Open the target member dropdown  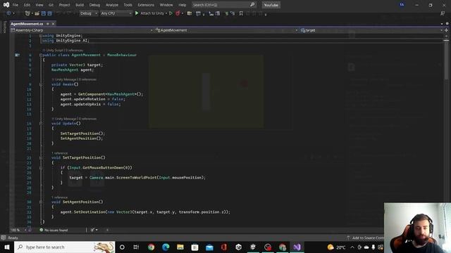point(371,30)
